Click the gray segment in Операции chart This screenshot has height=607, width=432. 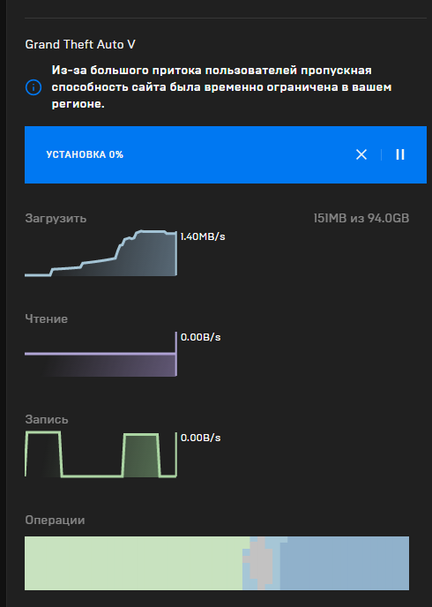coord(261,563)
